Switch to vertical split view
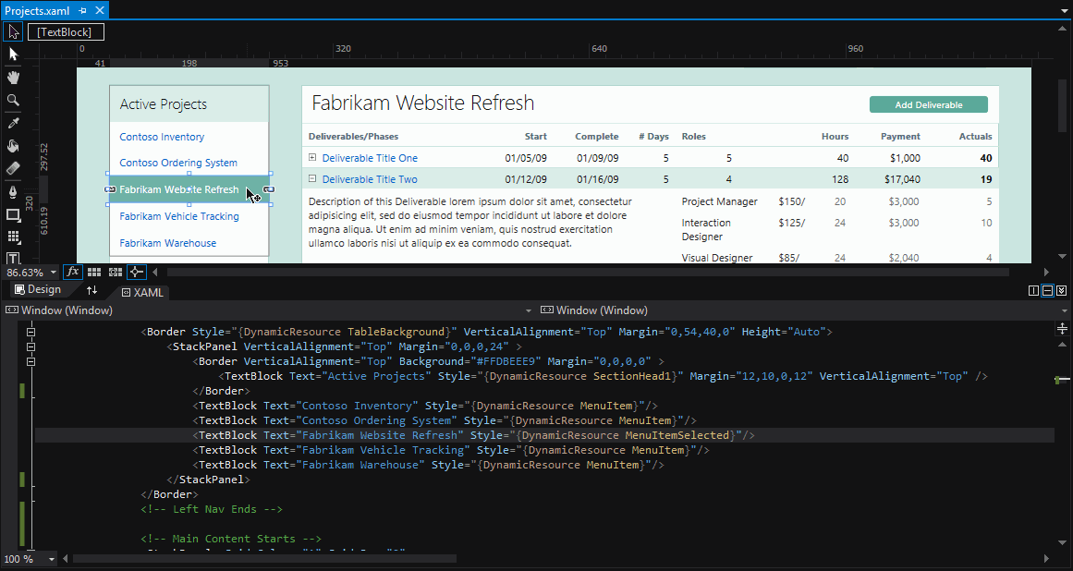This screenshot has width=1073, height=571. [1034, 291]
